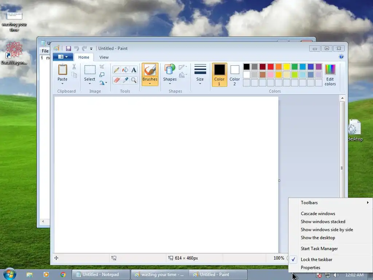Click the Copy icon in Clipboard group
The height and width of the screenshot is (280, 373).
[74, 75]
